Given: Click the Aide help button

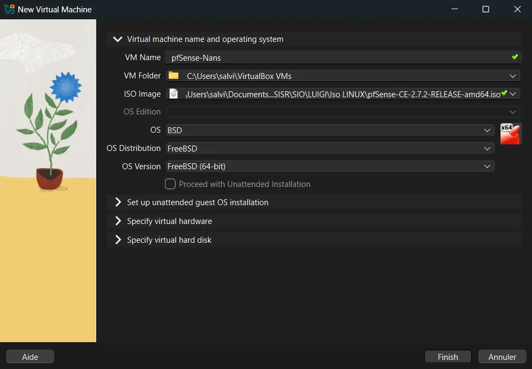Looking at the screenshot, I should pos(30,357).
